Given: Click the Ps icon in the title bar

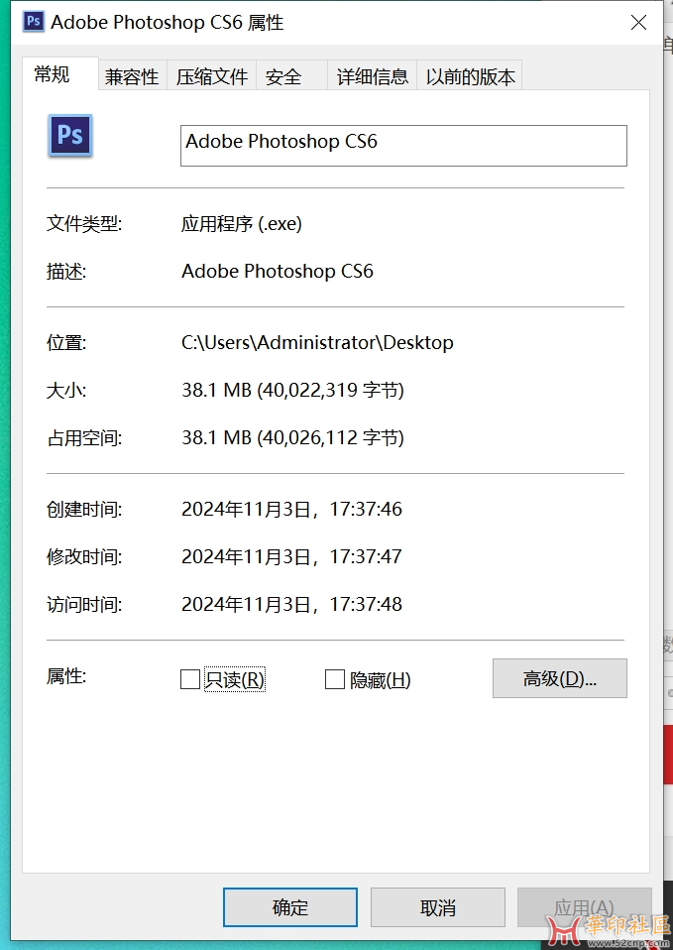Looking at the screenshot, I should point(34,22).
